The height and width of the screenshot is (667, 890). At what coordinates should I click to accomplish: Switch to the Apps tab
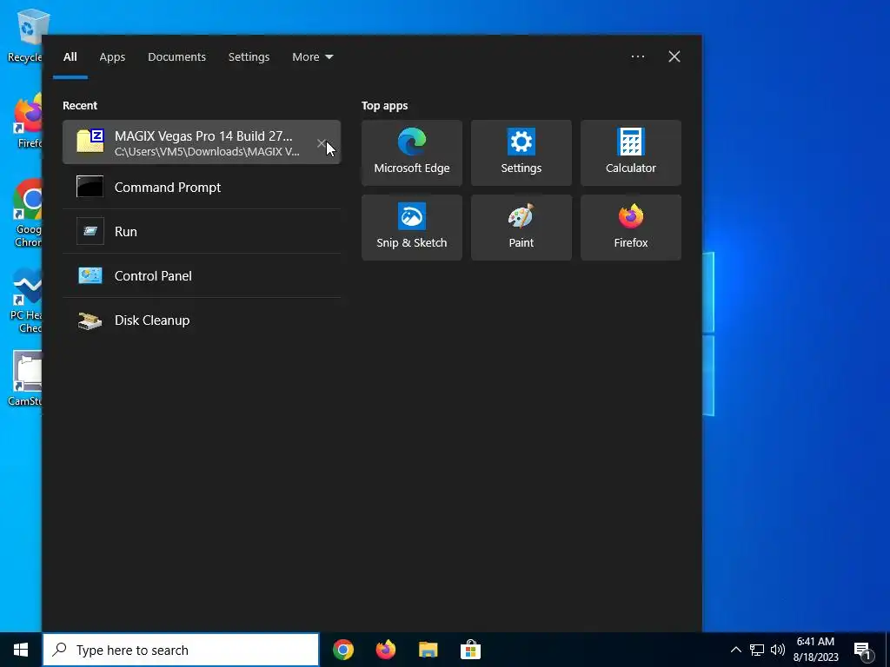[x=112, y=56]
